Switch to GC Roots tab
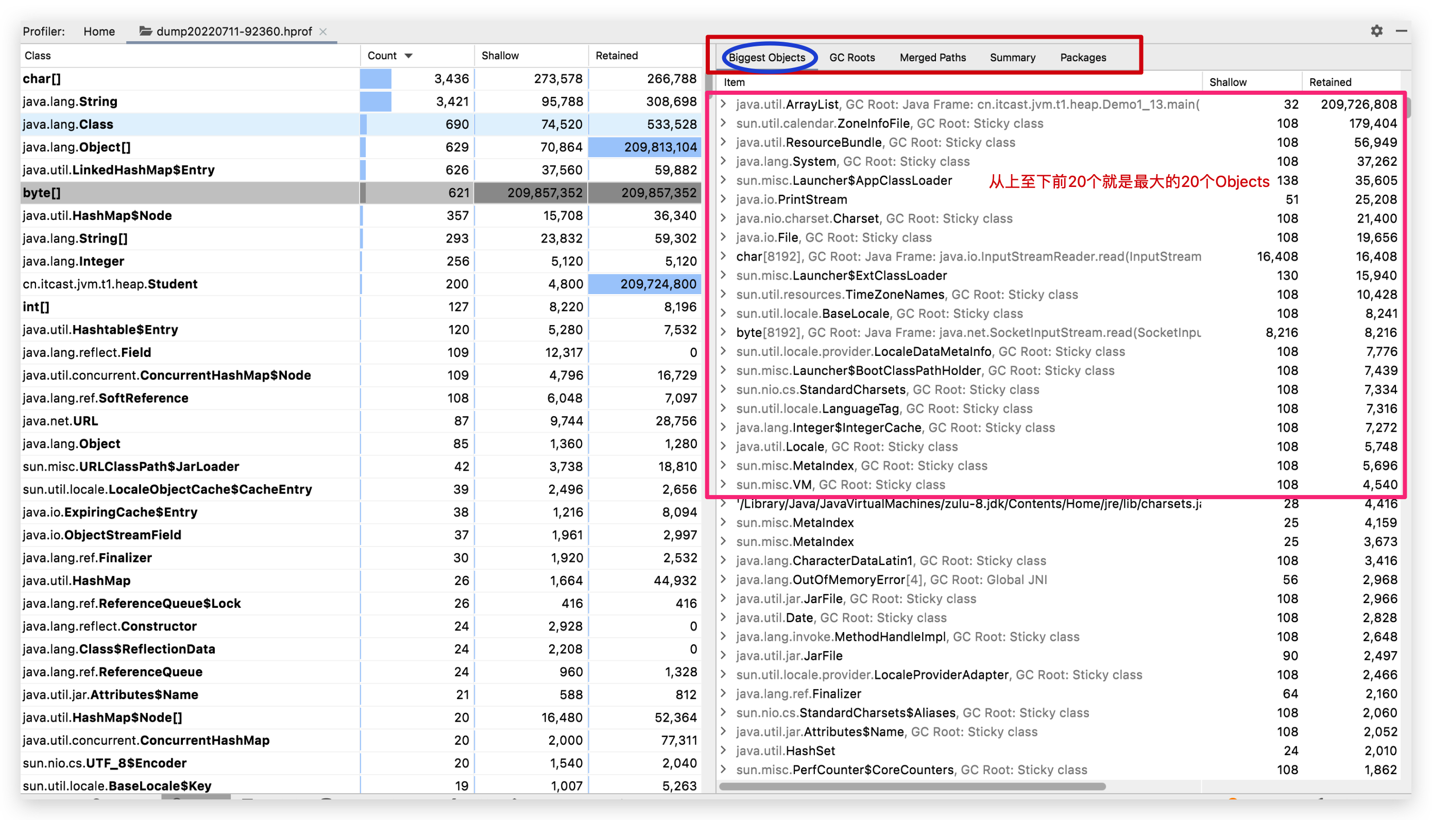Image resolution: width=1432 pixels, height=820 pixels. click(x=851, y=58)
